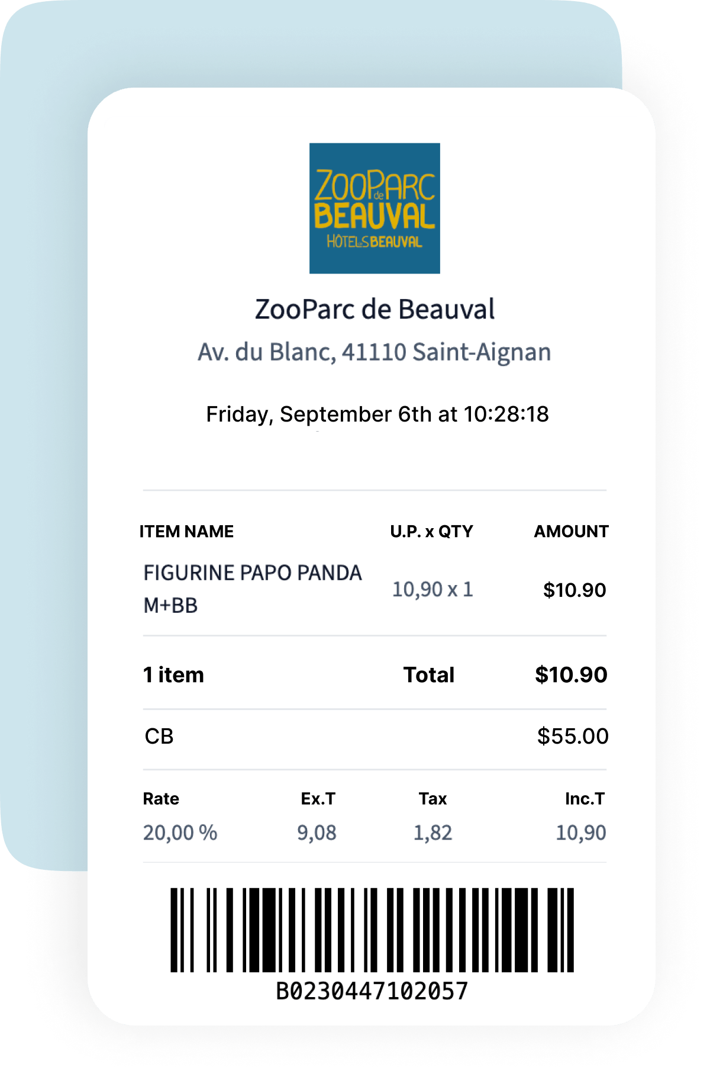
Task: Click the ZooParc de Beauval logo
Action: [x=375, y=208]
